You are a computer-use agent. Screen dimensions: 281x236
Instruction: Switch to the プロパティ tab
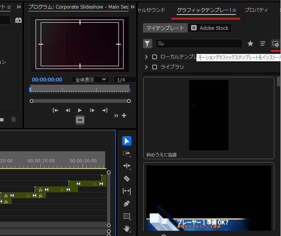256,10
